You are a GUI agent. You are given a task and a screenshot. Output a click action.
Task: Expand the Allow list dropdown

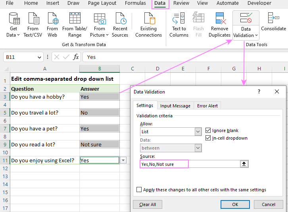point(198,131)
